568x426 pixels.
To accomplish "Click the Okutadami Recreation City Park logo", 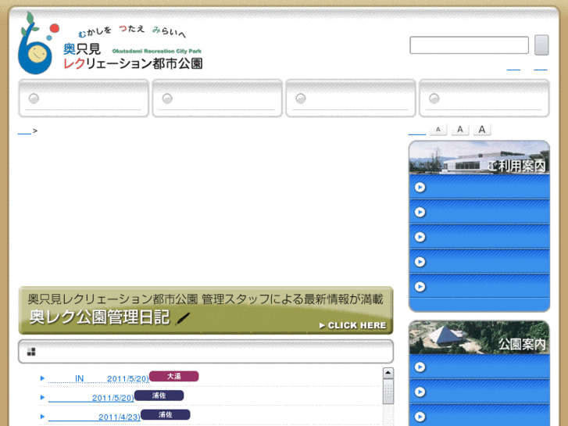I will click(110, 44).
